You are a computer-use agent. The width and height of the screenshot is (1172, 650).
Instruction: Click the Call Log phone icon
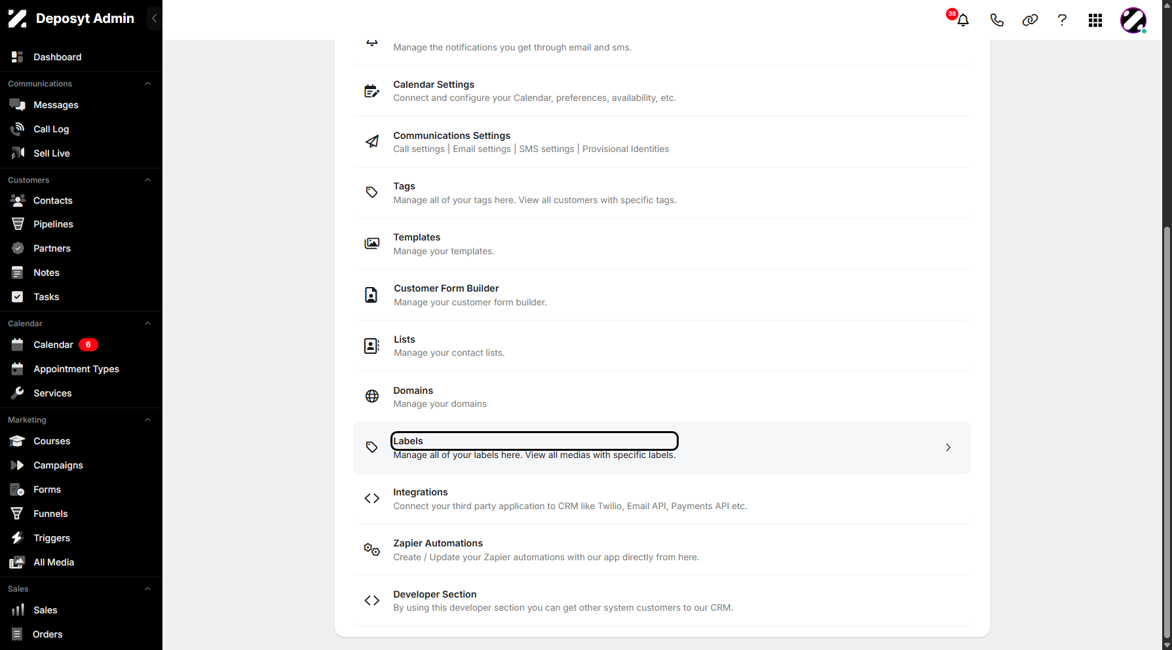pyautogui.click(x=18, y=129)
